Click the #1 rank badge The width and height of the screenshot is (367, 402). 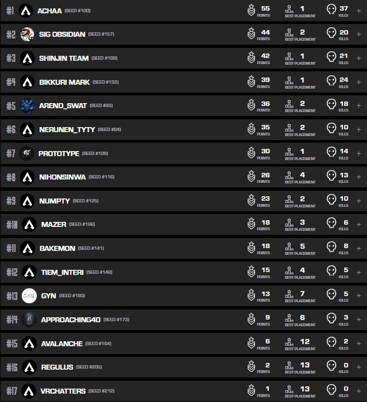click(x=10, y=11)
